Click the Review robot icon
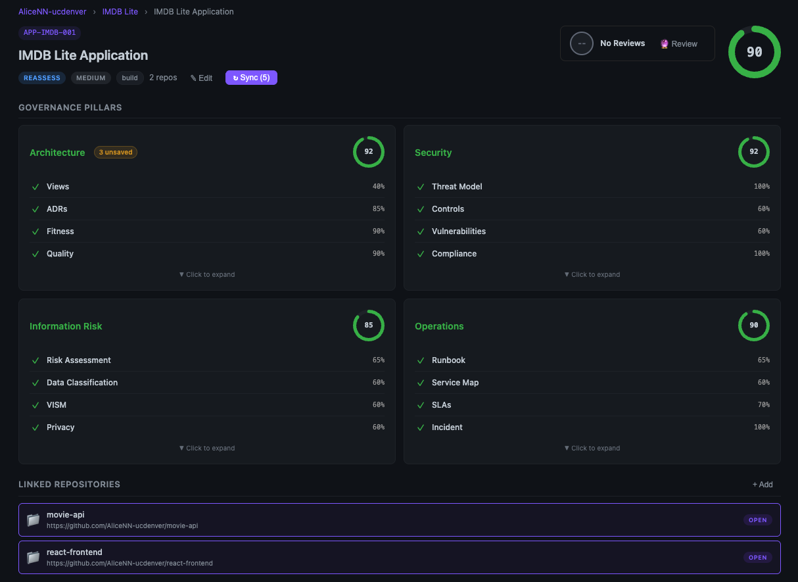This screenshot has width=798, height=582. click(x=663, y=43)
